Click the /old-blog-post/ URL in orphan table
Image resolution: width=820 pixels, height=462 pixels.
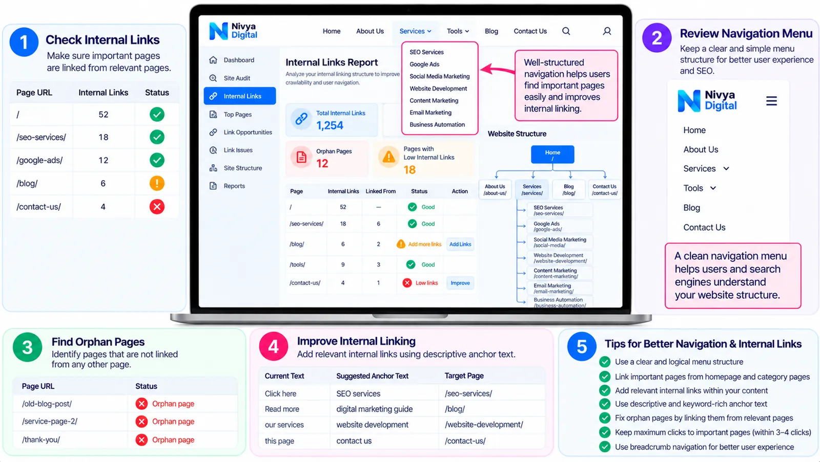tap(47, 404)
